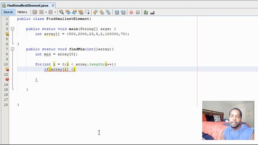Viewport: 258px width, 145px height.
Task: Stop Macro Recording gray square icon
Action: [x=138, y=12]
